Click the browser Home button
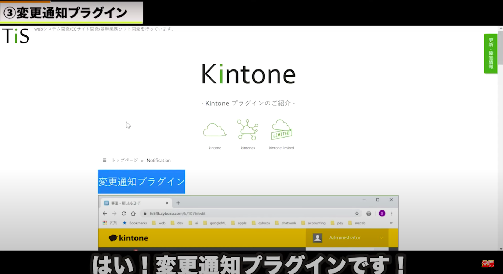The width and height of the screenshot is (503, 274). coord(134,213)
